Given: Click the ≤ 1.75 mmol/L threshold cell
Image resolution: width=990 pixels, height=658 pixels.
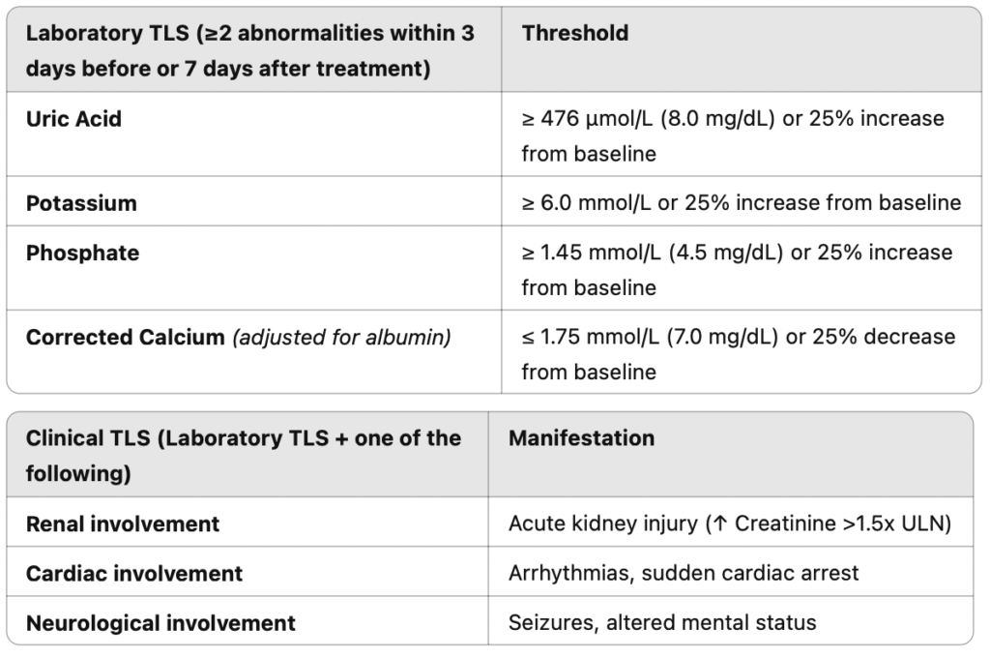Looking at the screenshot, I should click(738, 354).
